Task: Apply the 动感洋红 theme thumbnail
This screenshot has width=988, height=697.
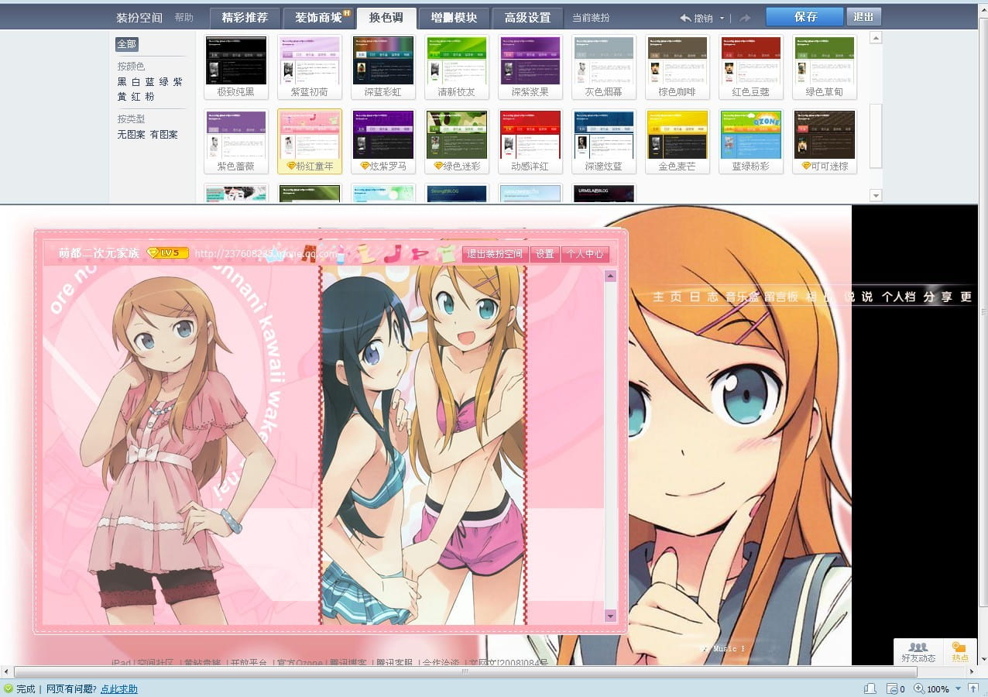Action: (530, 141)
